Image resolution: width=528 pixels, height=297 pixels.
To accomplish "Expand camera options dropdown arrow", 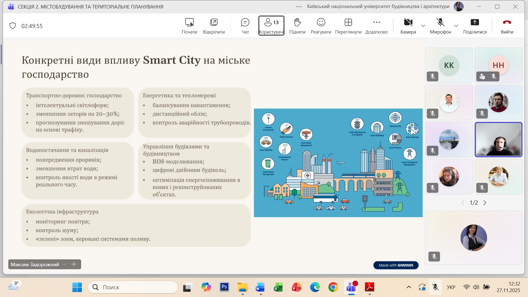I will tap(423, 26).
